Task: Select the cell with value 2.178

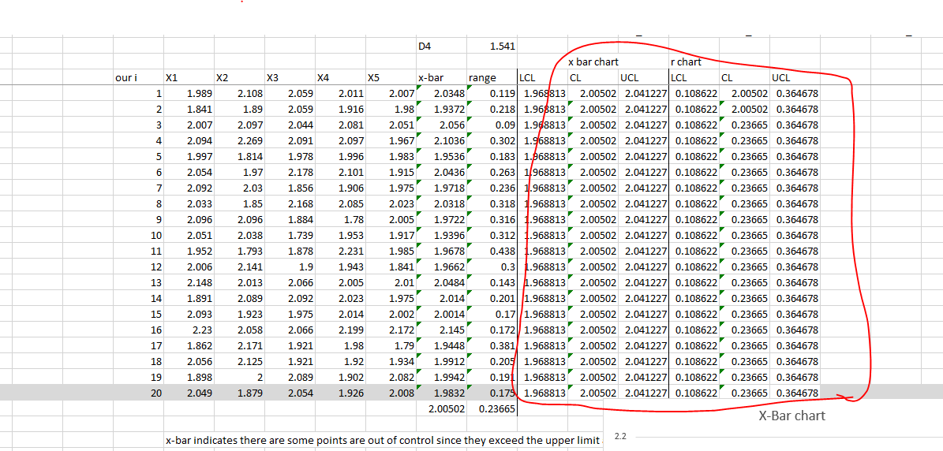Action: coord(290,173)
